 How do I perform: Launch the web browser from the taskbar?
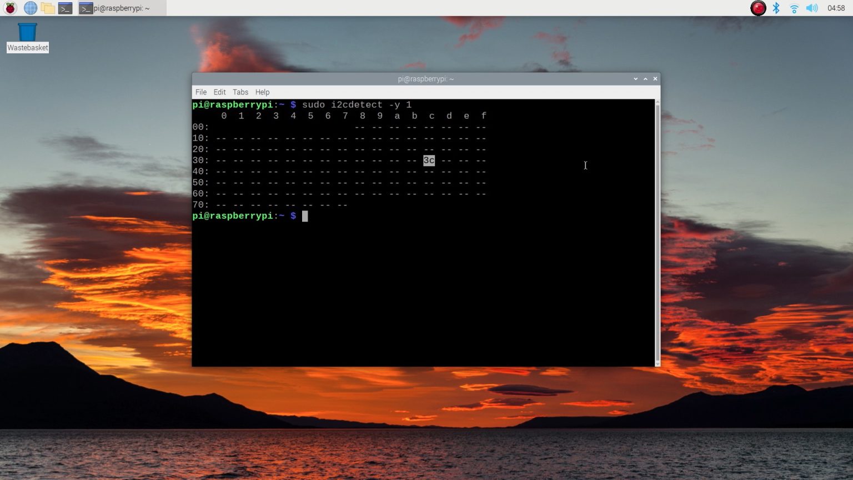pyautogui.click(x=29, y=8)
